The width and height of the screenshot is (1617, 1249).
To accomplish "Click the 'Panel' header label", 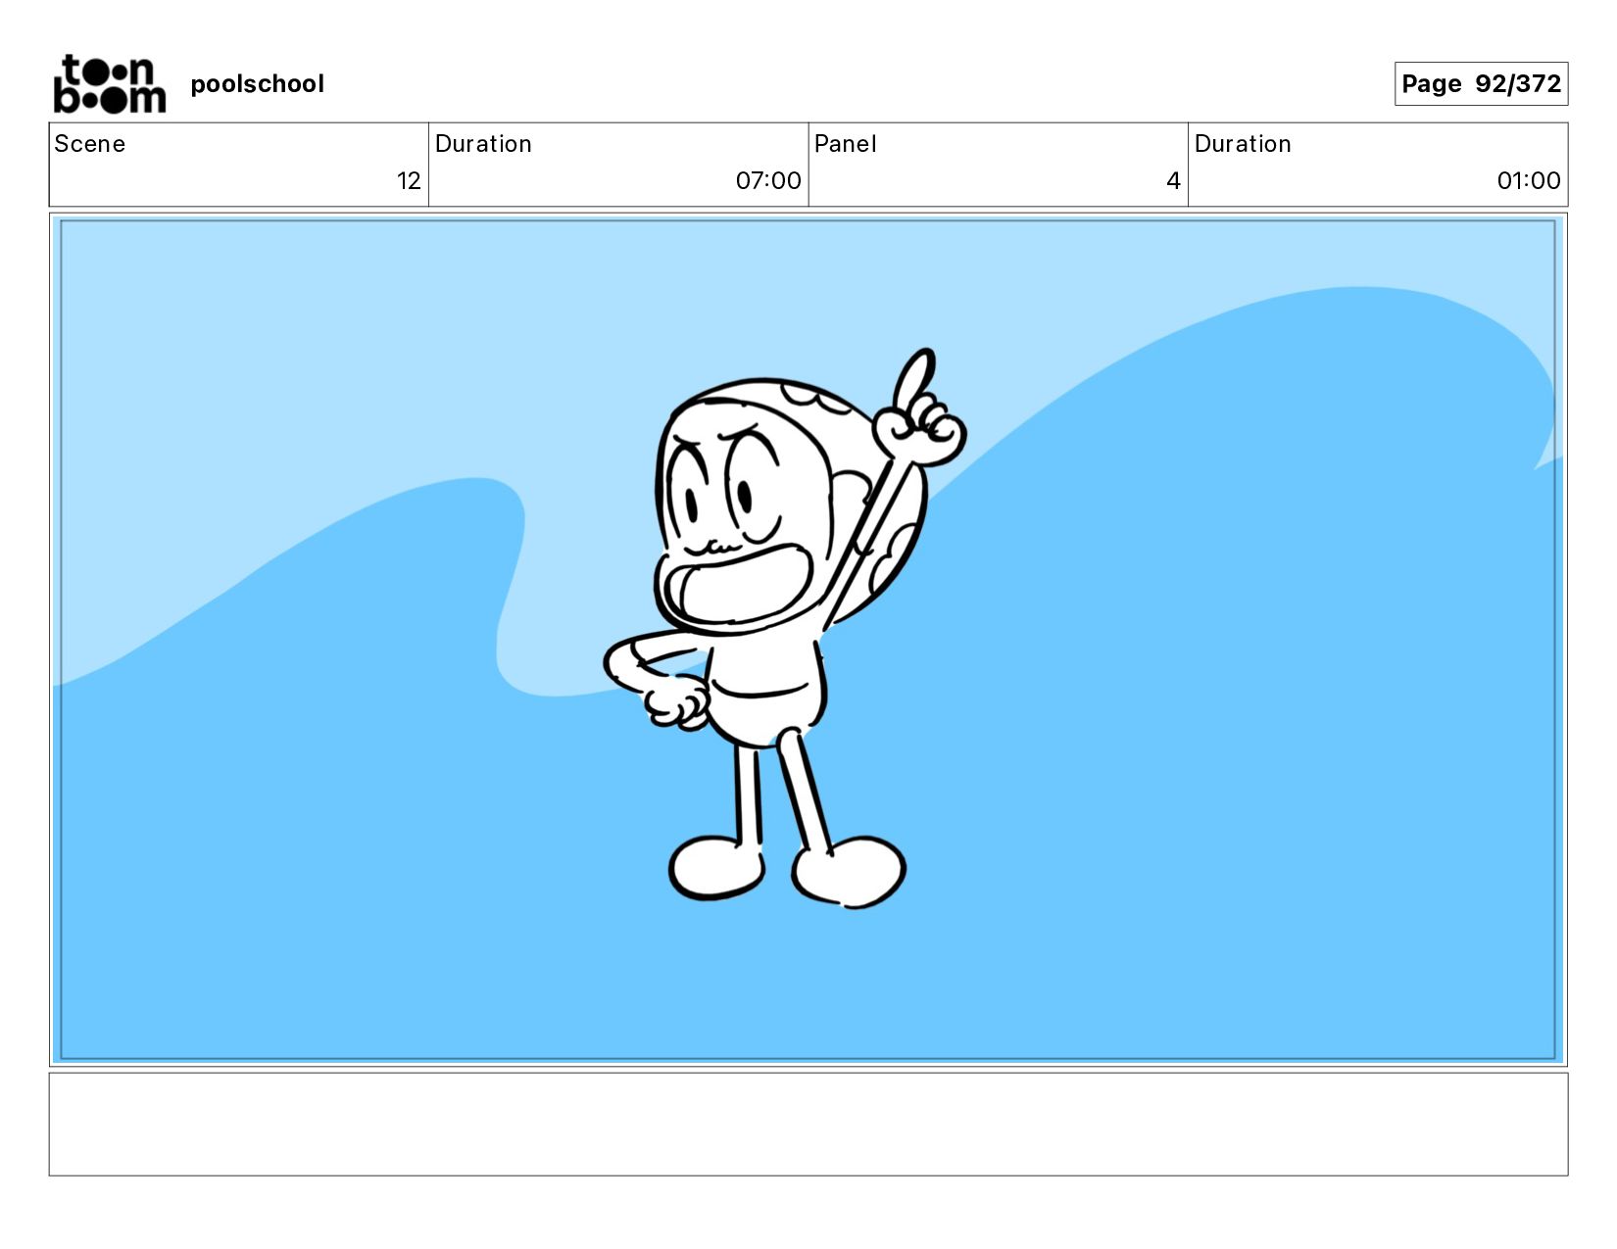I will point(845,144).
